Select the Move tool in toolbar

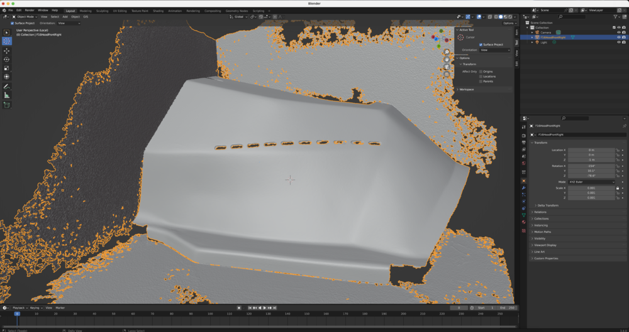tap(7, 51)
